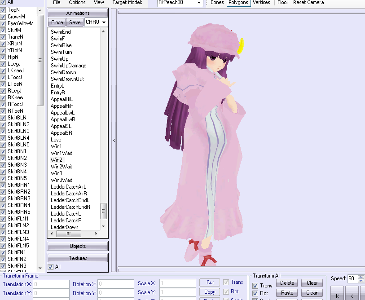Click the Speed value field
Viewport: 365px width, 300px height.
(x=353, y=278)
